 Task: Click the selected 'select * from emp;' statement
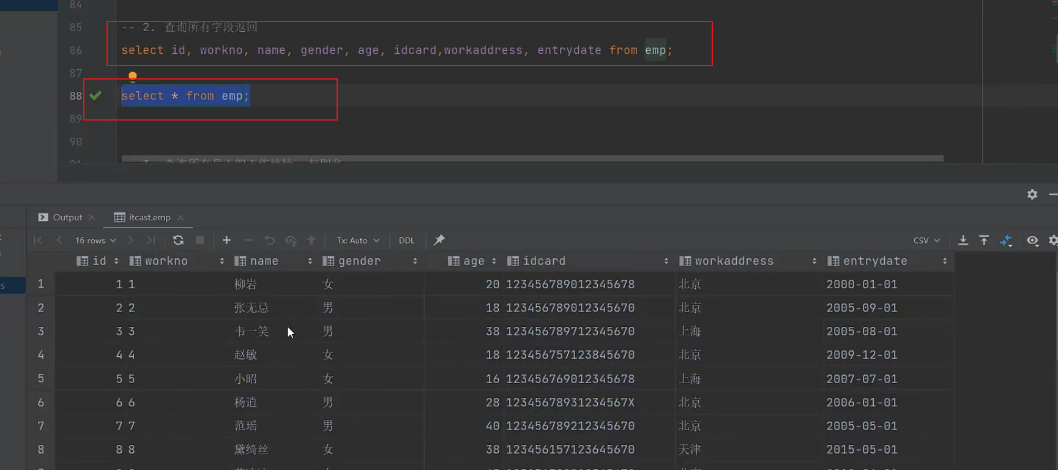coord(185,96)
